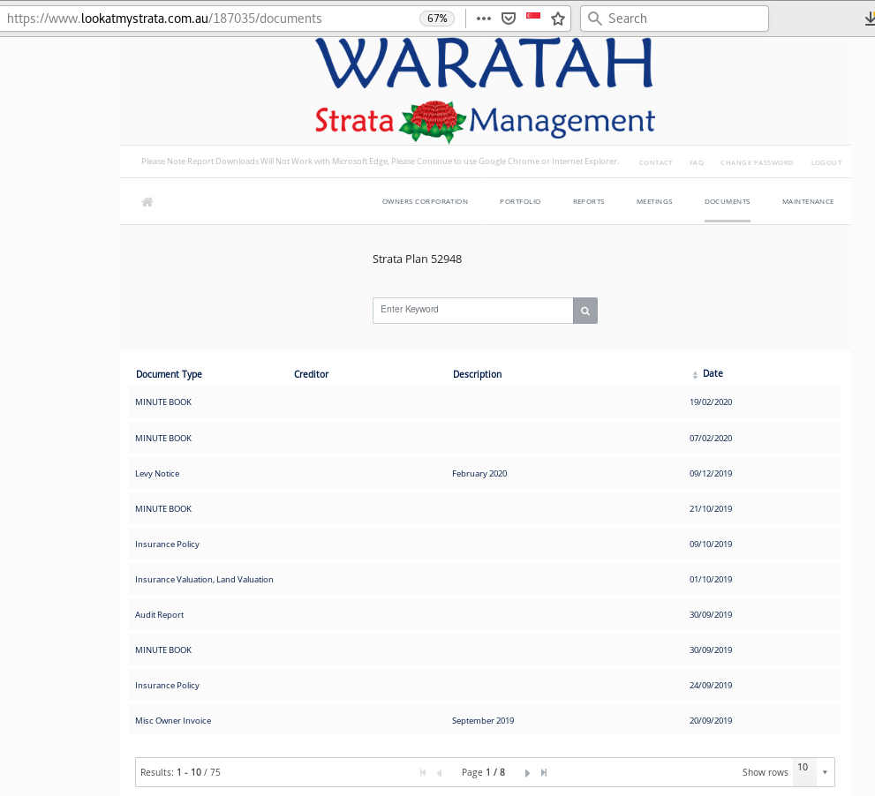Sort by Description column header
Viewport: 875px width, 796px height.
point(477,374)
